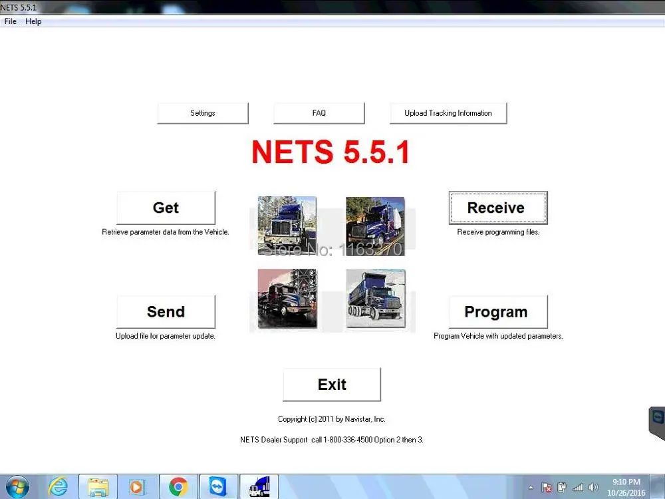Click 'Upload file for parameter update.' text
This screenshot has height=499, width=665.
coord(166,335)
